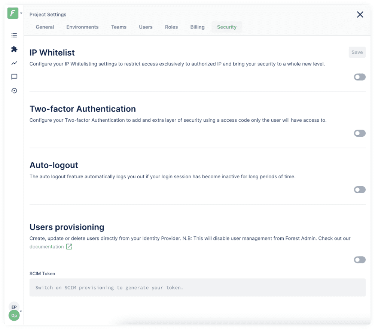Expand the user avatar dropdown arrow
Viewport: 375px width, 330px height.
click(x=21, y=311)
